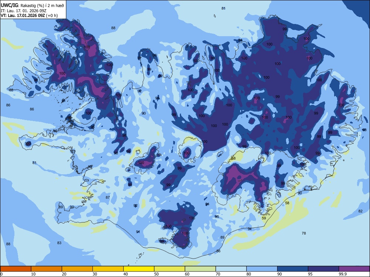Click the humidity value '83' on the map
Viewport: 370px width, 277px height.
59,243
